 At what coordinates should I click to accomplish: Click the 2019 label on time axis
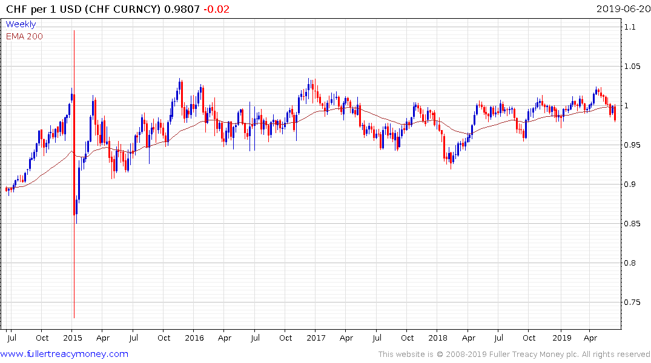(562, 338)
